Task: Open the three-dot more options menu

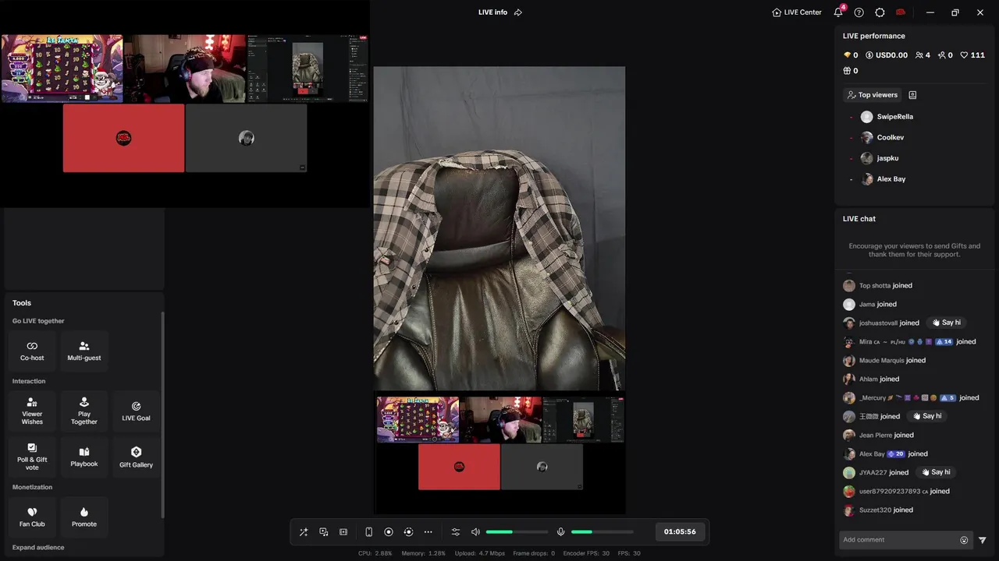Action: point(428,532)
